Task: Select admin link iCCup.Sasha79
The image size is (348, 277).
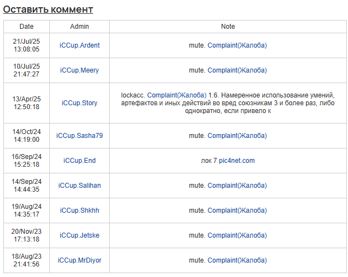Action: pos(79,136)
